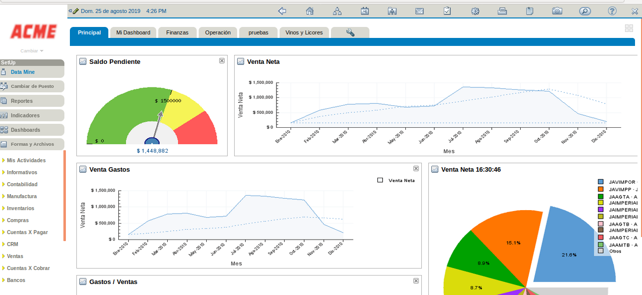Viewport: 642px width, 295px height.
Task: Close the Venta Gastos widget
Action: click(416, 169)
